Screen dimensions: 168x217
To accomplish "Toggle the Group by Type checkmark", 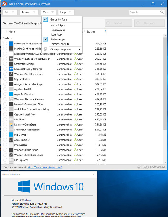I will (x=45, y=19).
